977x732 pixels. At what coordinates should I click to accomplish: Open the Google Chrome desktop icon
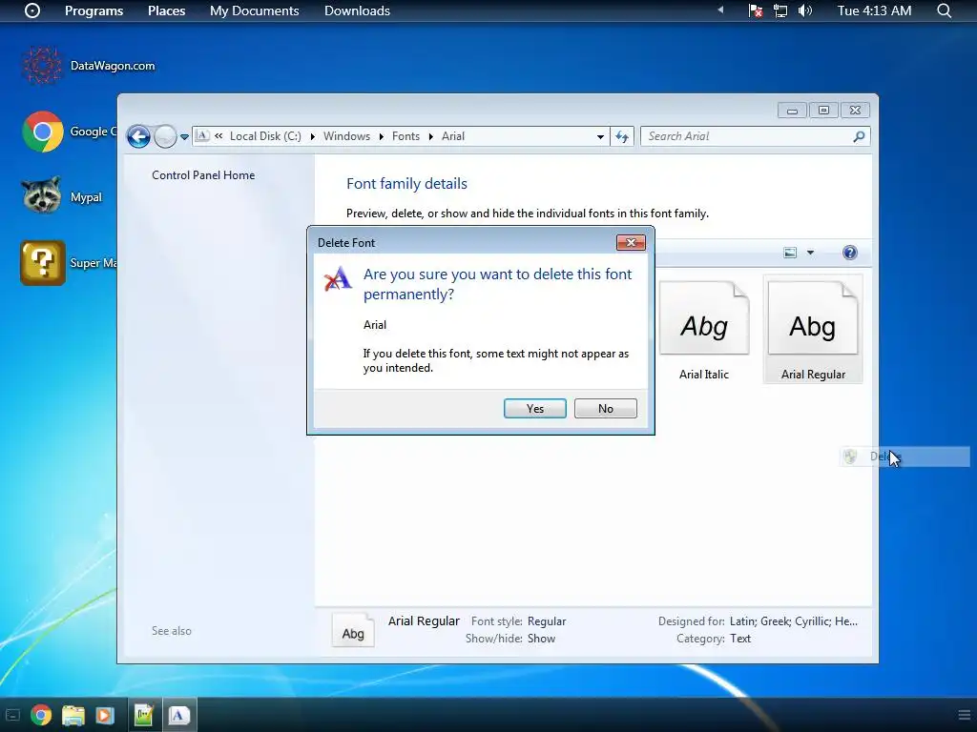coord(42,132)
